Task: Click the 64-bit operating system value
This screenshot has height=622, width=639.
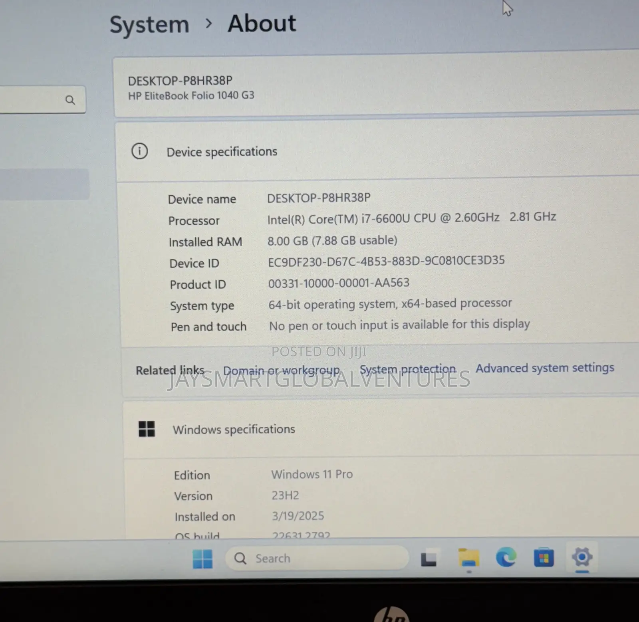Action: pos(390,304)
